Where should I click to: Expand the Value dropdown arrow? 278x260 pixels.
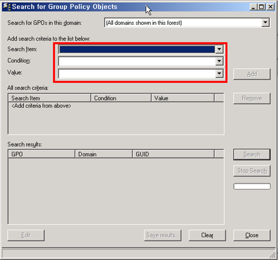click(x=219, y=74)
